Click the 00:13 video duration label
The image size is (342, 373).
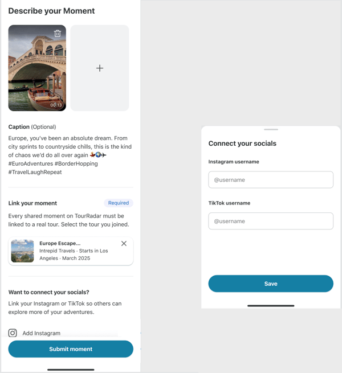56,105
